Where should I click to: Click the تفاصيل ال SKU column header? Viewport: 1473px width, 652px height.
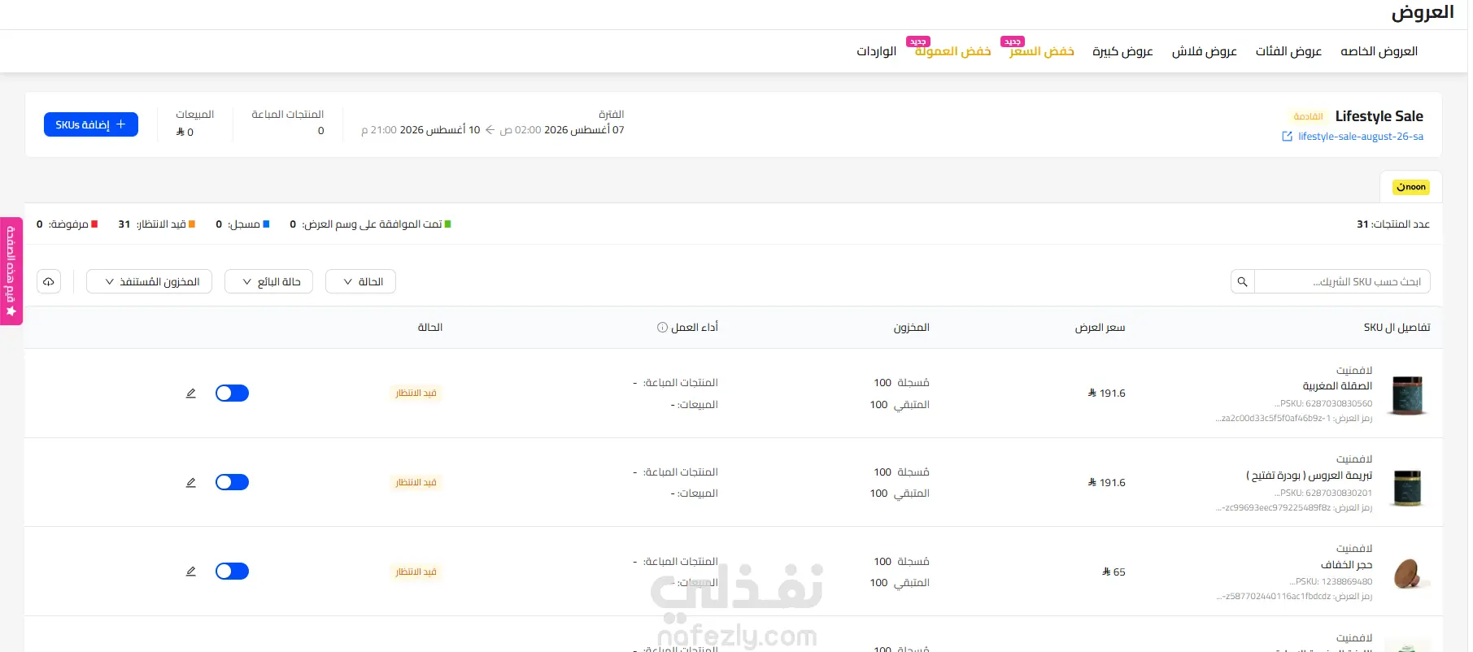[1397, 328]
